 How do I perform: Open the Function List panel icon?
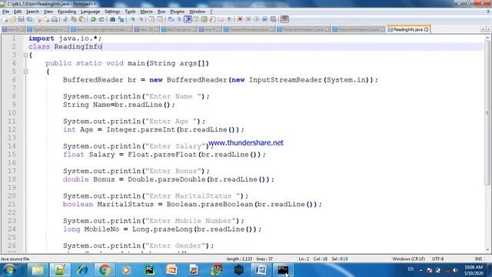pos(212,19)
